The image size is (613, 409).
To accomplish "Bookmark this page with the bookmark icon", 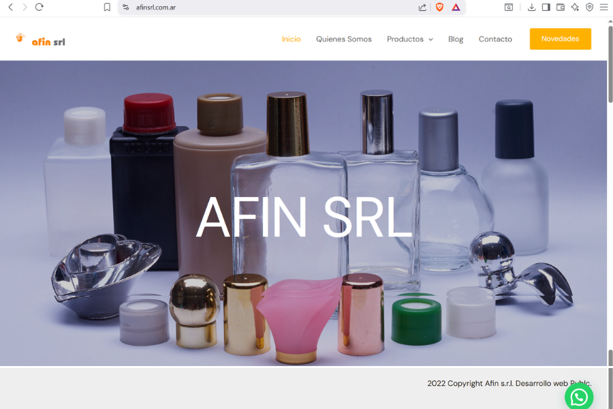I will tap(107, 7).
